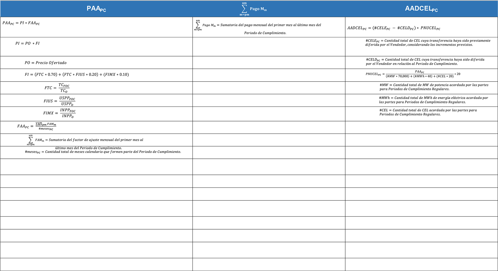Select the FIMX = INPP ratio formula
The height and width of the screenshot is (271, 498).
coord(59,113)
